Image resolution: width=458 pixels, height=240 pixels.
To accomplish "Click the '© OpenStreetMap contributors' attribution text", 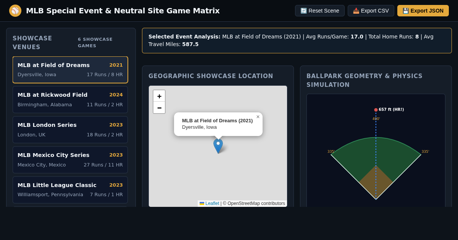I will (254, 203).
